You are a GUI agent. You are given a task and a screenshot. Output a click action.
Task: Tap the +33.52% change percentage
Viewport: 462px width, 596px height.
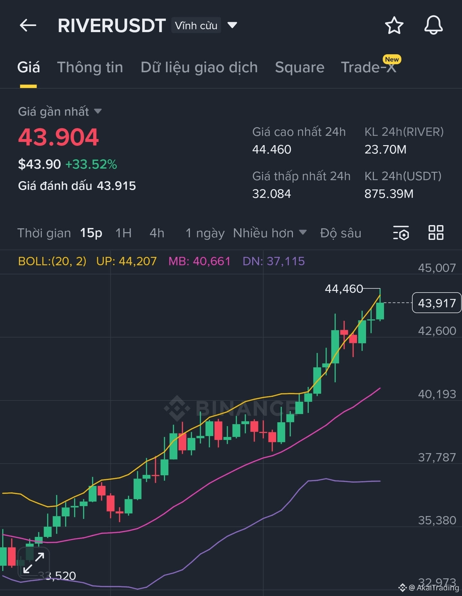pyautogui.click(x=91, y=164)
